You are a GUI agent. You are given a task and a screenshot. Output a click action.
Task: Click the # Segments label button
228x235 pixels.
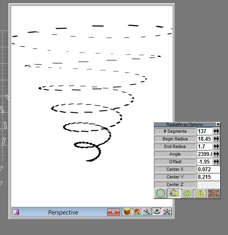[175, 131]
